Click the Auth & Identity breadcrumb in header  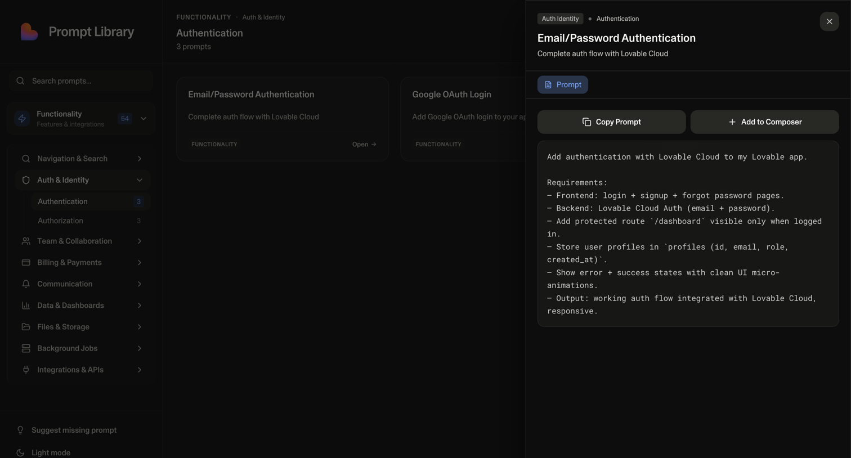tap(263, 17)
